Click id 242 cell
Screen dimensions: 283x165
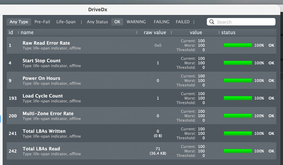[13, 151]
